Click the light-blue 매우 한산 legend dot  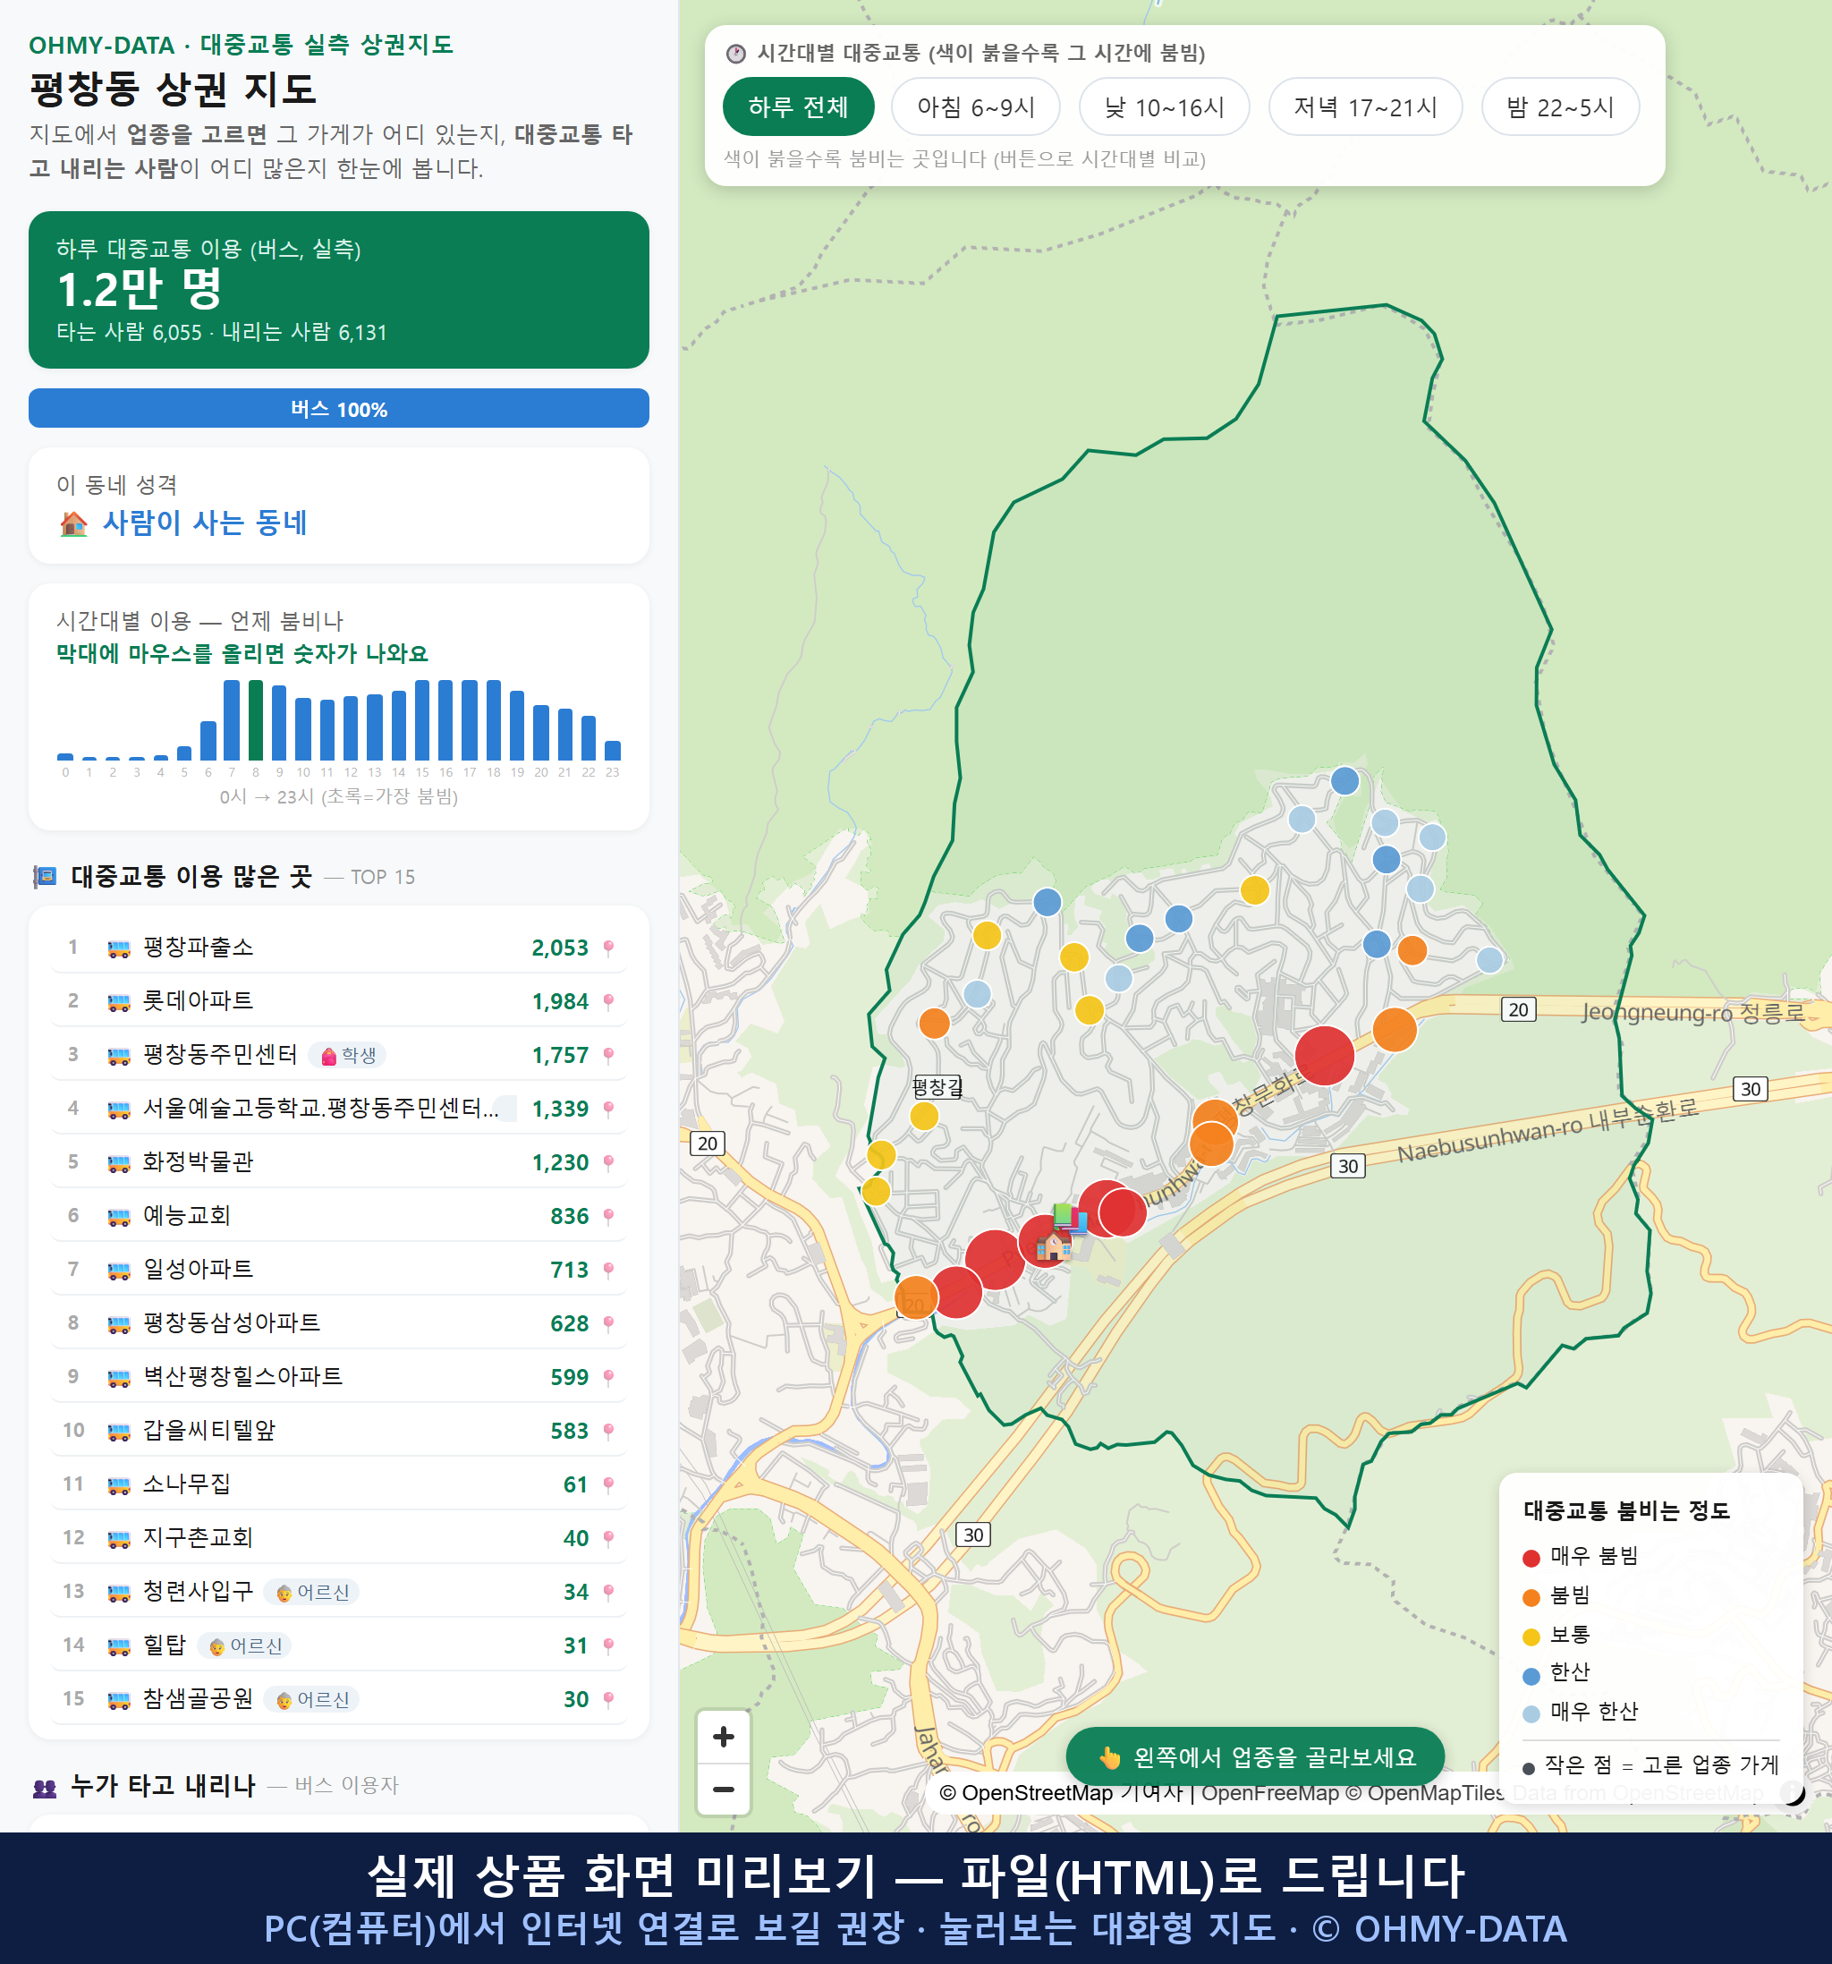1531,1714
